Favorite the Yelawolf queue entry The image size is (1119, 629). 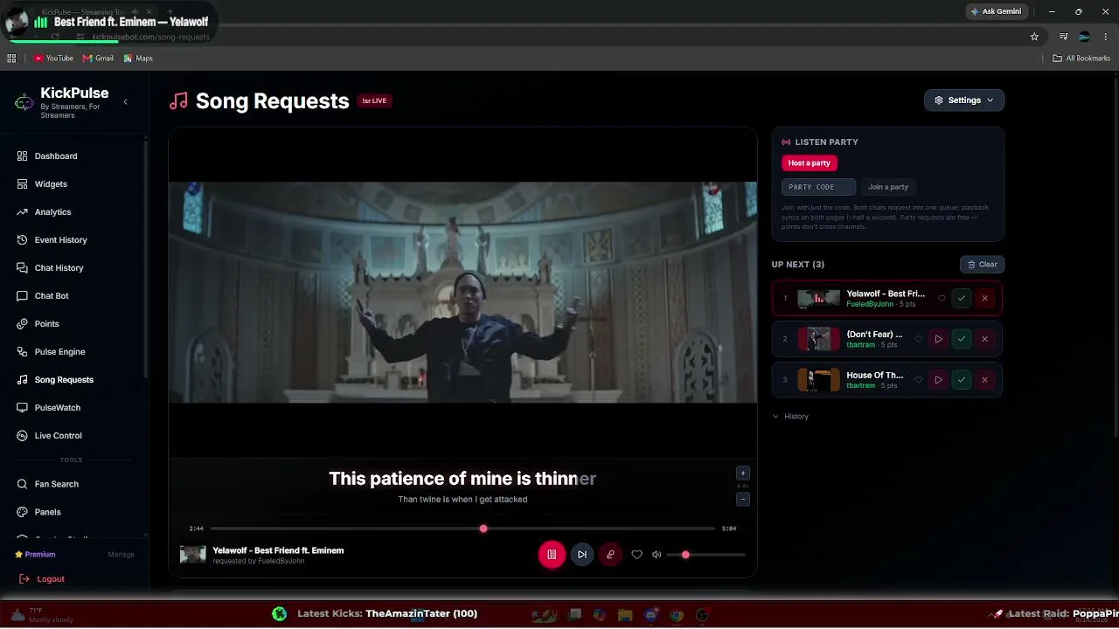tap(942, 299)
